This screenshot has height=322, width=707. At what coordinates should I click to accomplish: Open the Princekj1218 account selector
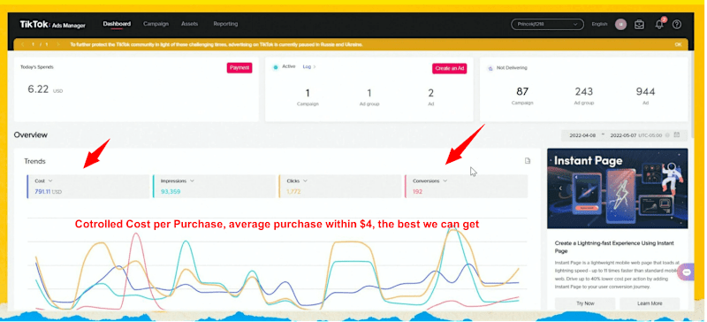pyautogui.click(x=547, y=25)
